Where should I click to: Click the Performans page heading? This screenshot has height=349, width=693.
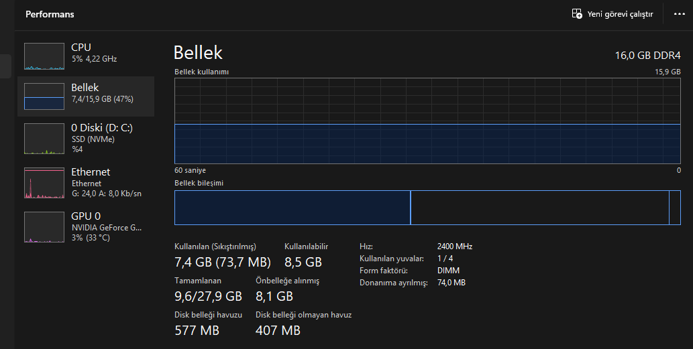(50, 14)
